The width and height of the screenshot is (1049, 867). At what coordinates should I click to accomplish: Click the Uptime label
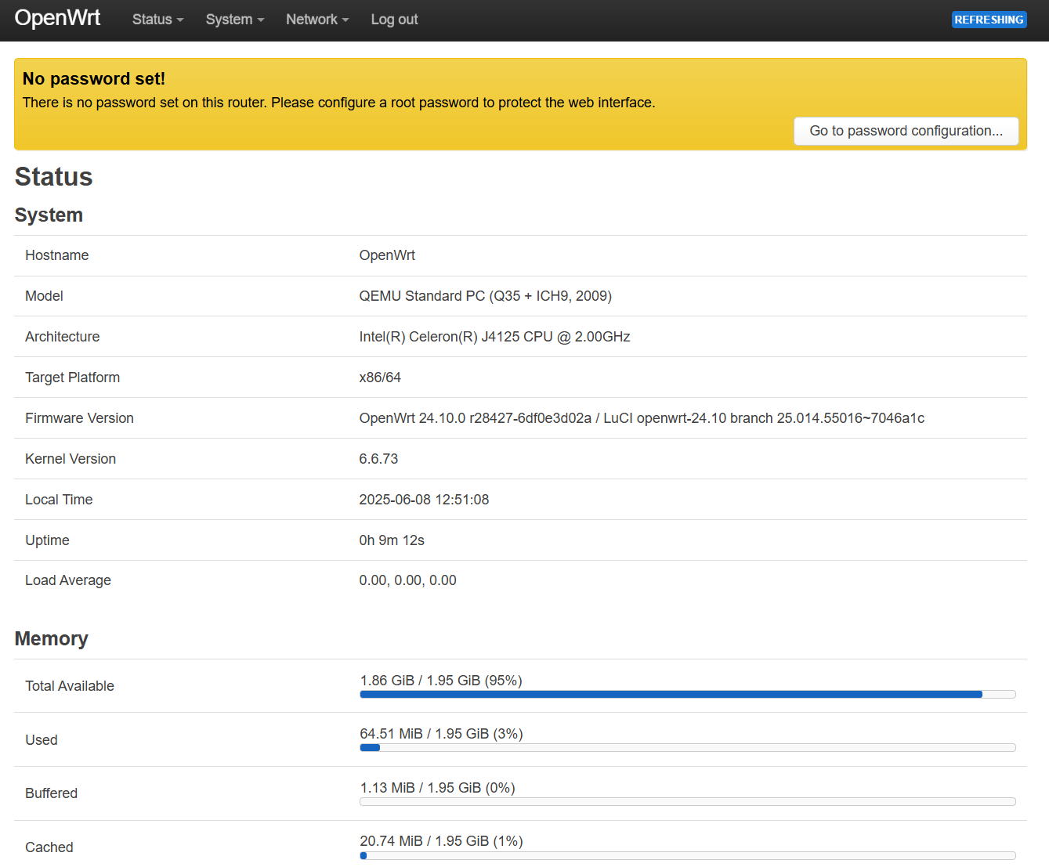(47, 540)
